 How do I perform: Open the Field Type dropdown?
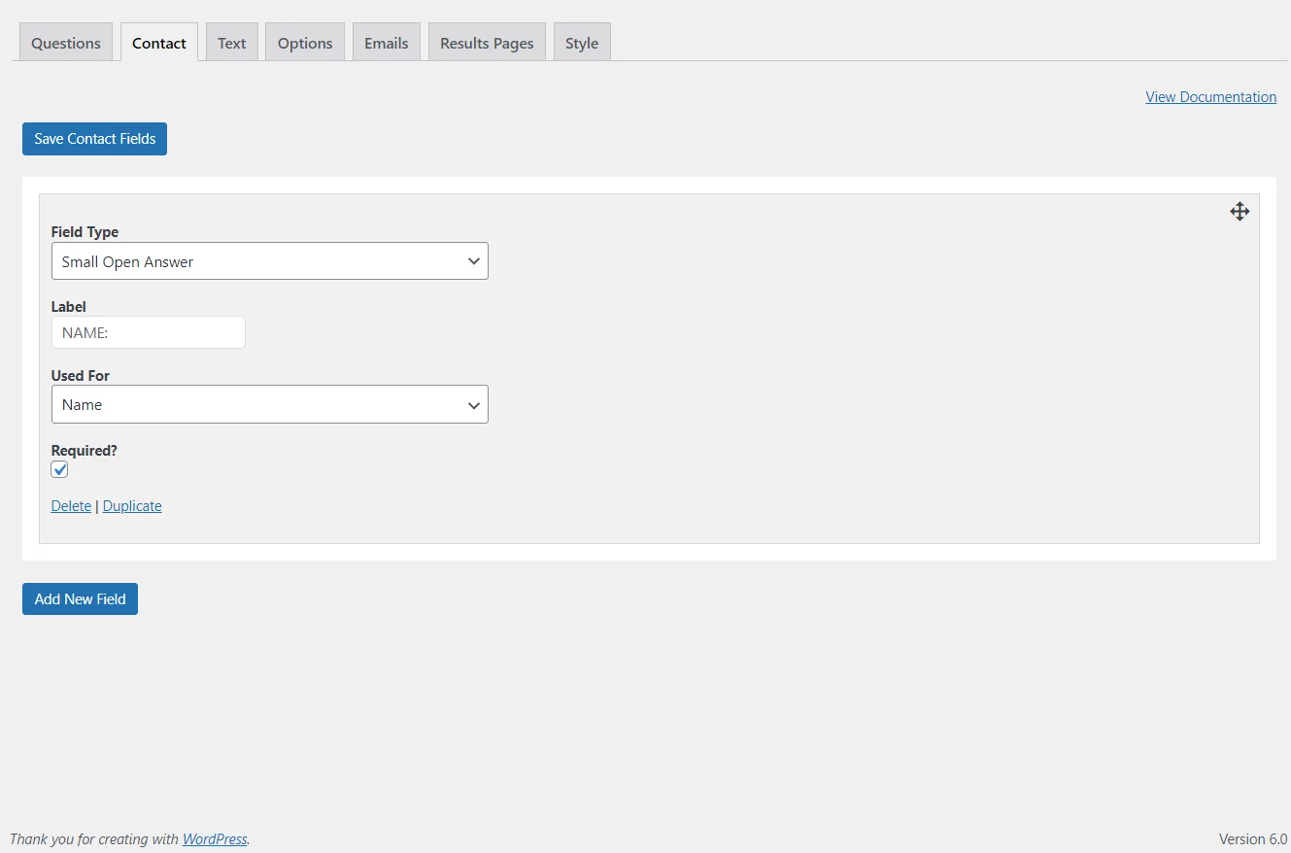[x=270, y=261]
